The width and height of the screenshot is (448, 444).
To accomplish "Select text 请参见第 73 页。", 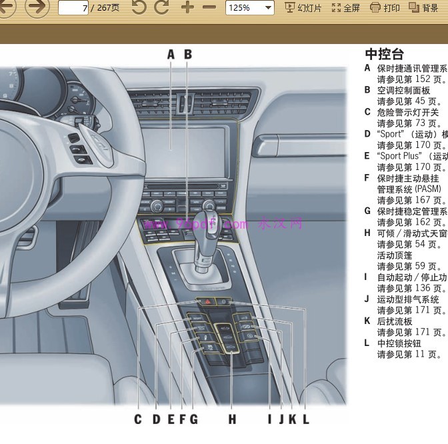I will coord(409,123).
